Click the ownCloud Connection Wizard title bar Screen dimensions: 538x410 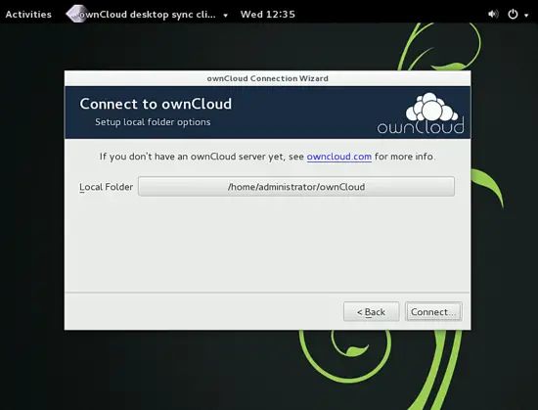(x=268, y=78)
